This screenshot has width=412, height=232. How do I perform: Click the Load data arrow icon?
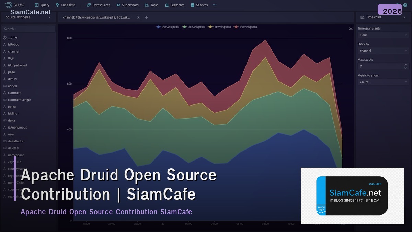pyautogui.click(x=57, y=5)
